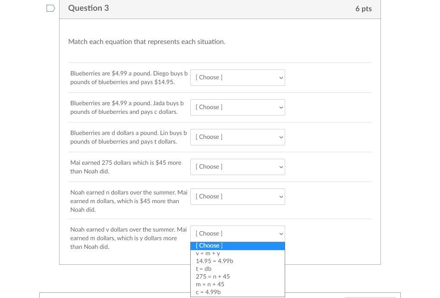
Task: Select option m = n + 45
Action: (210, 285)
